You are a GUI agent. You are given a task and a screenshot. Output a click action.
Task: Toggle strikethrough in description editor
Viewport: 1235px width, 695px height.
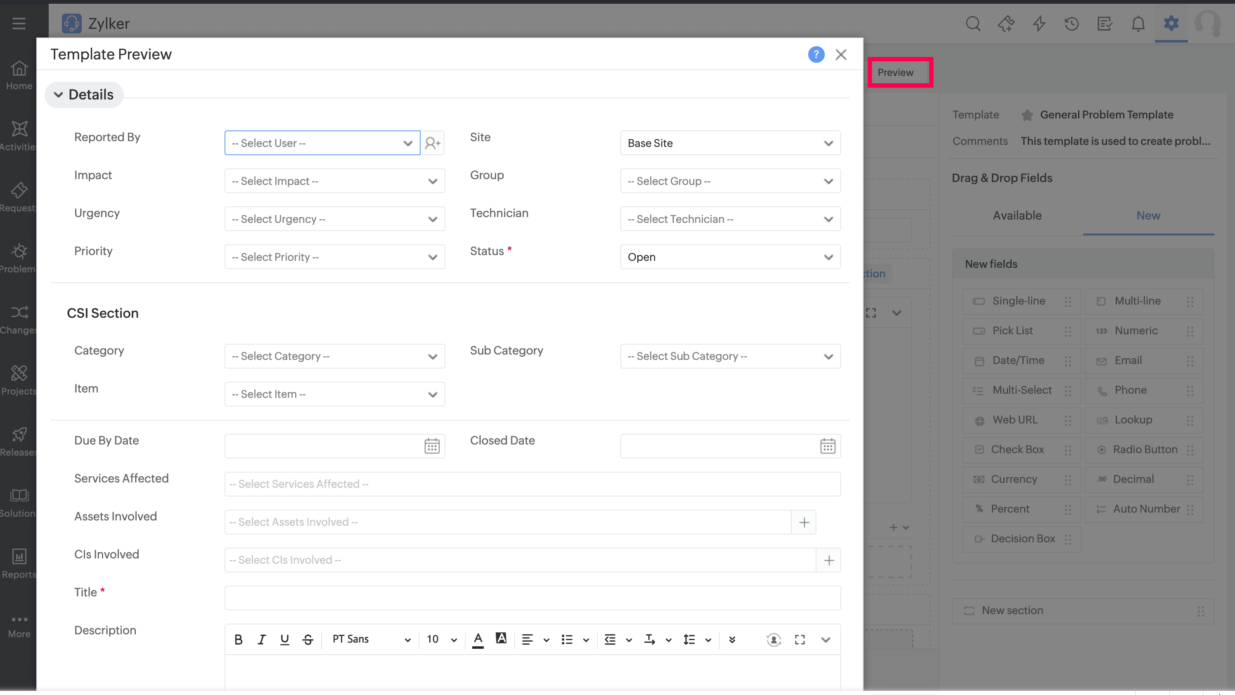tap(308, 639)
